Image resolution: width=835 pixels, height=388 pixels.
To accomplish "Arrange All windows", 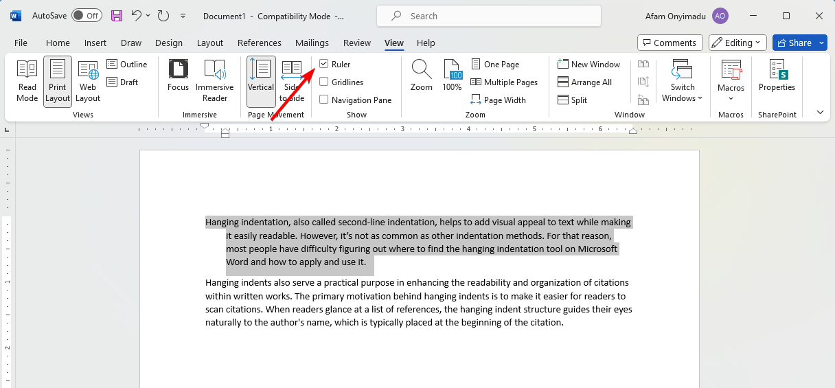I will pyautogui.click(x=584, y=82).
